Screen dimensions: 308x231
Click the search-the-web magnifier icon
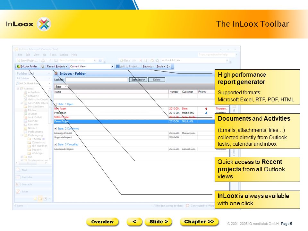[157, 61]
